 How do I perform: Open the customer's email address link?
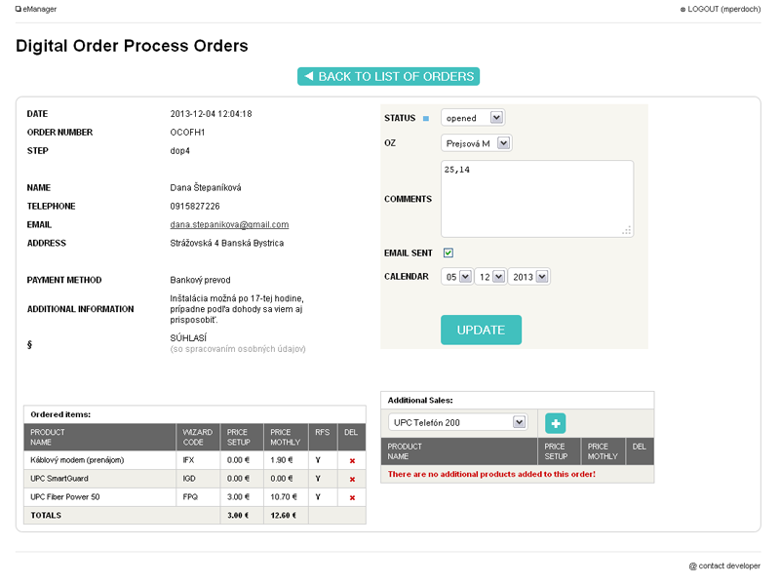pyautogui.click(x=229, y=224)
